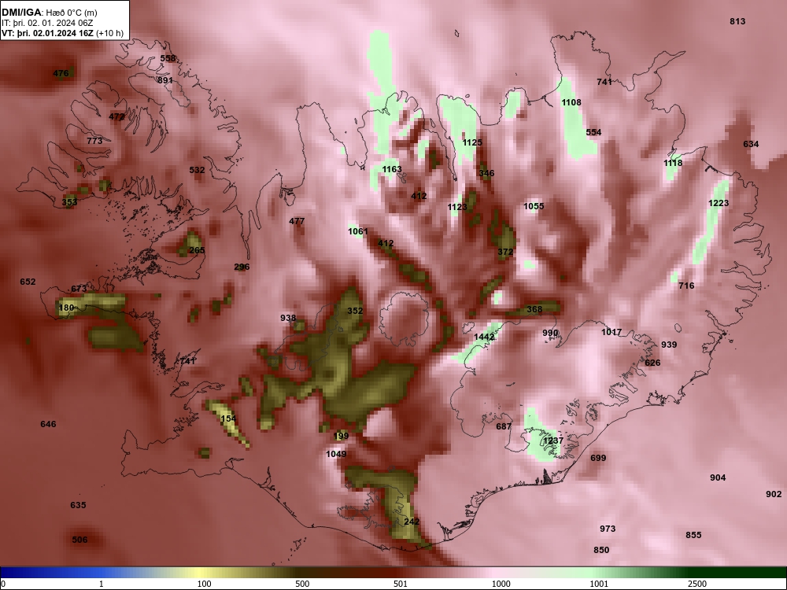The height and width of the screenshot is (590, 787).
Task: Click the 1000 label on colour scale
Action: [x=501, y=584]
